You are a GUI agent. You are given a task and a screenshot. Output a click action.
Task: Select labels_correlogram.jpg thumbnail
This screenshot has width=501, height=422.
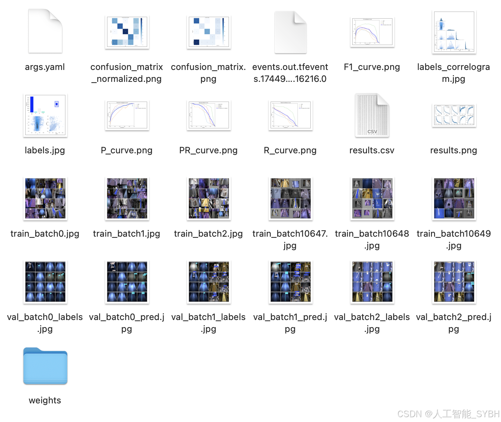click(x=454, y=32)
